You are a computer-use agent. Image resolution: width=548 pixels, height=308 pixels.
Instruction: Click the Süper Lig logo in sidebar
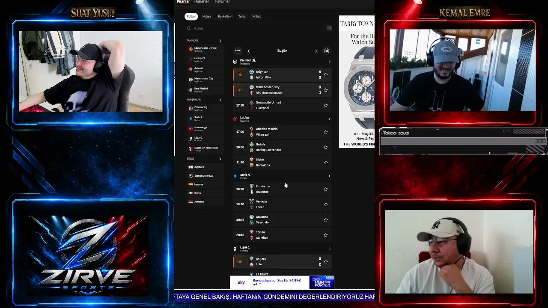191,149
